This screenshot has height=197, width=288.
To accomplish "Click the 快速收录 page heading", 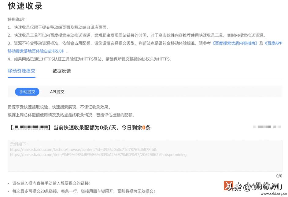I will pos(25,6).
